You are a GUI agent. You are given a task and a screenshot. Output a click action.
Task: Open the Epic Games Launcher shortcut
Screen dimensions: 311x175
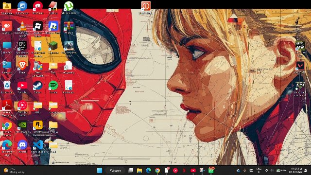tap(22, 46)
